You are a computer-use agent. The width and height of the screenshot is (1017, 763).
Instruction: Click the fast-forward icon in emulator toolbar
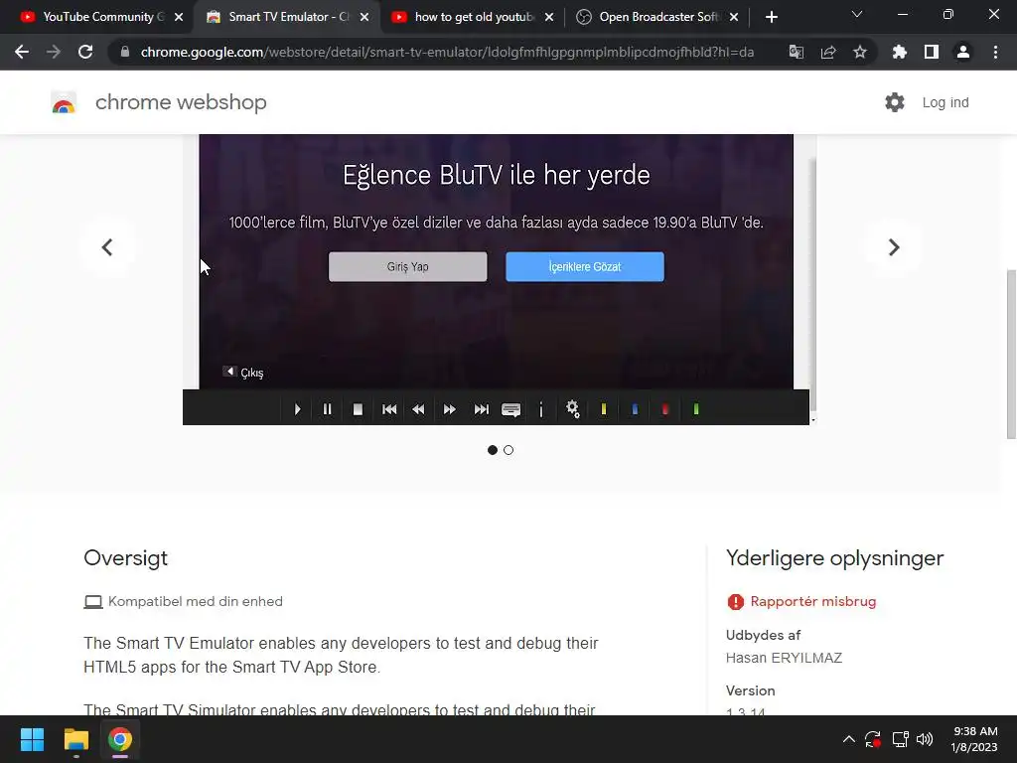450,409
